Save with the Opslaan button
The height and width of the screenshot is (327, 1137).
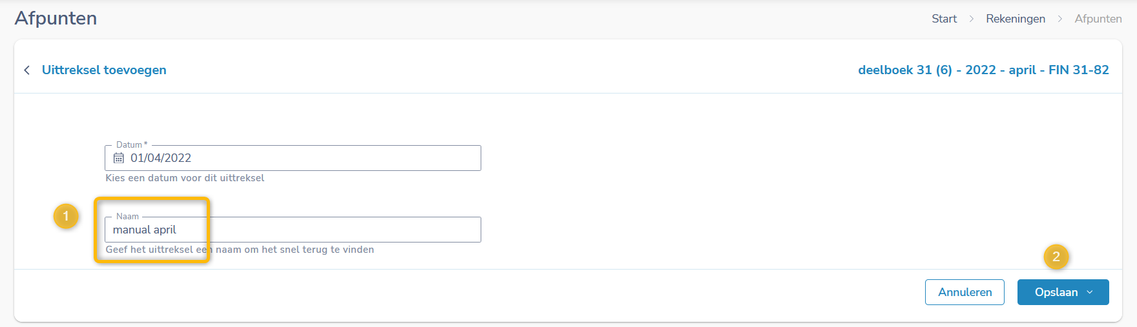(x=1056, y=292)
